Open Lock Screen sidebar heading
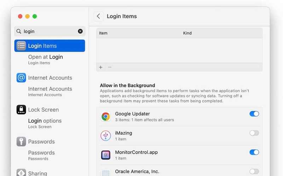 [44, 110]
